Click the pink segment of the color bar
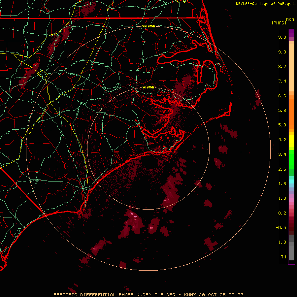297x297 pixels. pos(291,200)
